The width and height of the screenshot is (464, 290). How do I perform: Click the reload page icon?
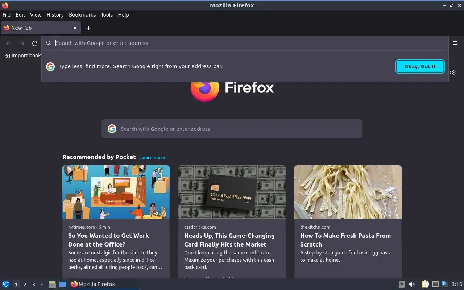35,43
